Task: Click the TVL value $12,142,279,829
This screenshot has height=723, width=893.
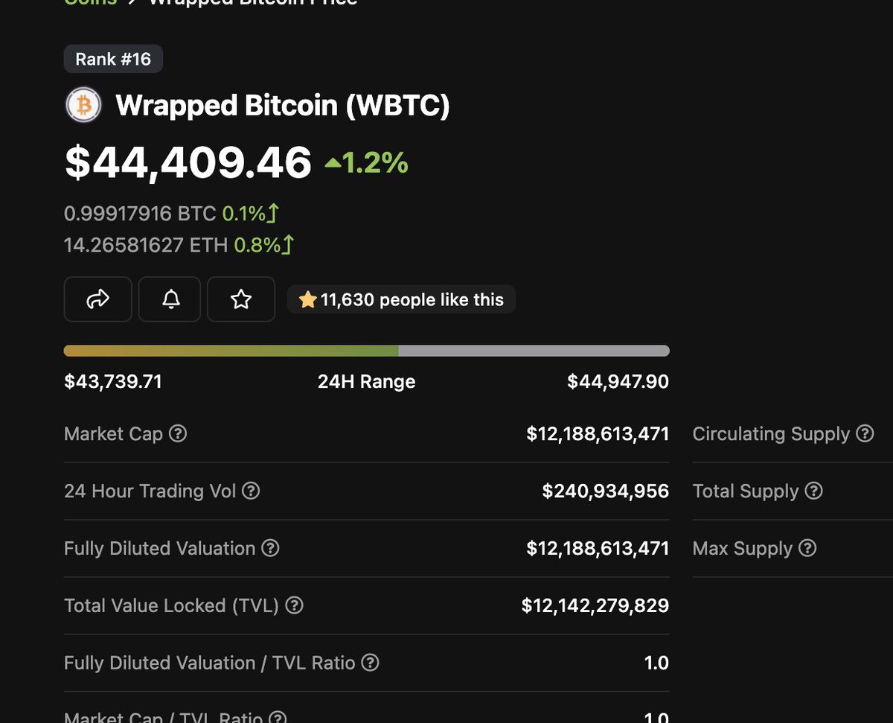Action: click(595, 605)
